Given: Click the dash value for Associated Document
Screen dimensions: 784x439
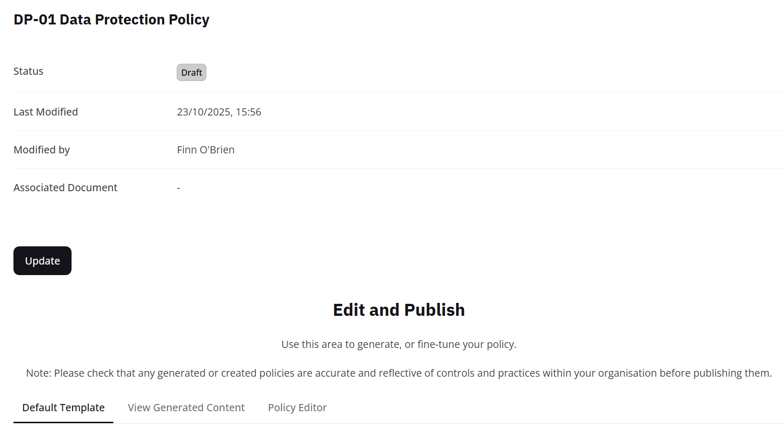Looking at the screenshot, I should (x=179, y=188).
